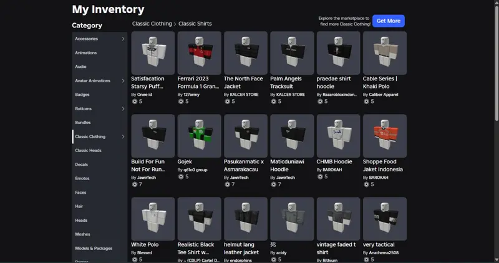Expand the Bottoms category chevron
Screen dimensions: 499x263
coord(123,109)
